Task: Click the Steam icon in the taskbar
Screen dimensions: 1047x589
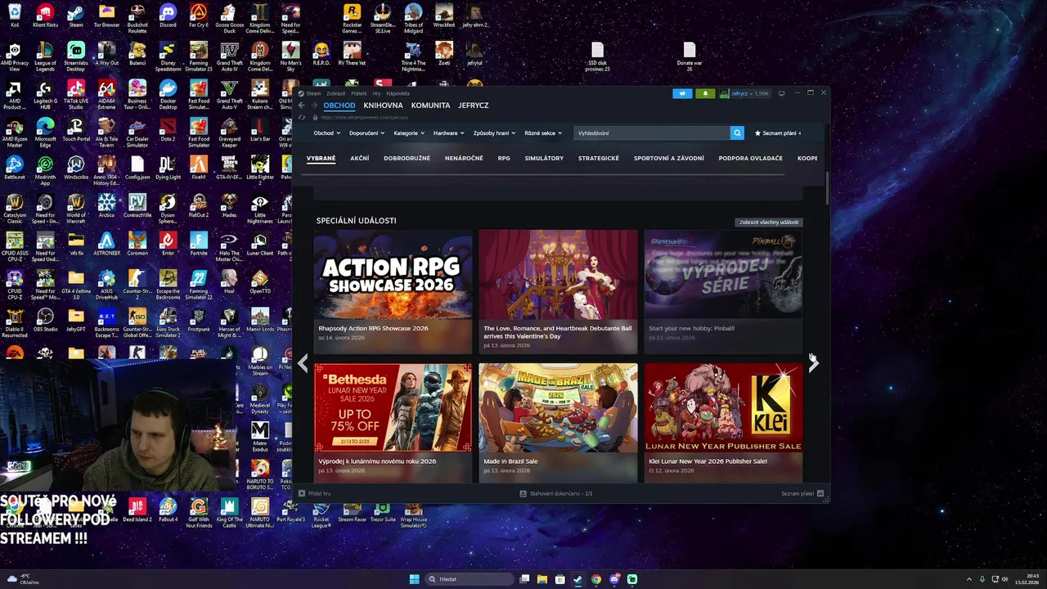Action: tap(578, 579)
